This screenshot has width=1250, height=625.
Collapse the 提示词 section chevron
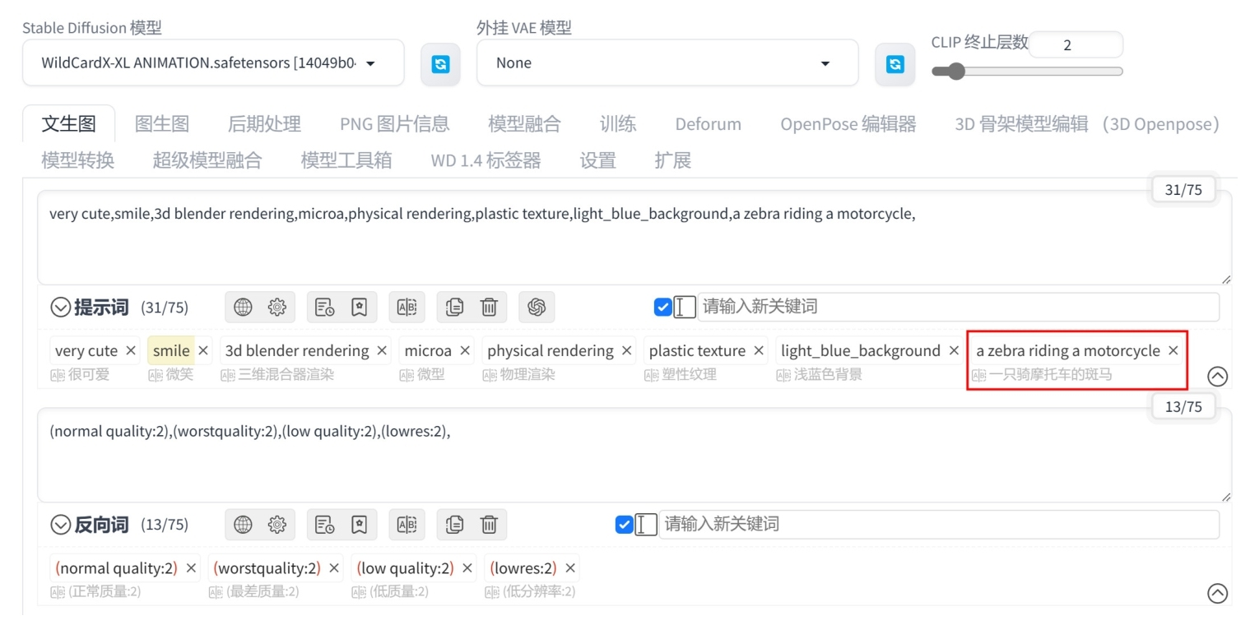61,307
